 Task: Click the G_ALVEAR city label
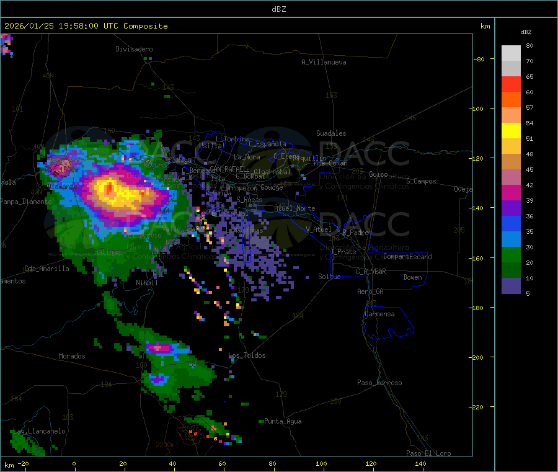click(x=371, y=272)
